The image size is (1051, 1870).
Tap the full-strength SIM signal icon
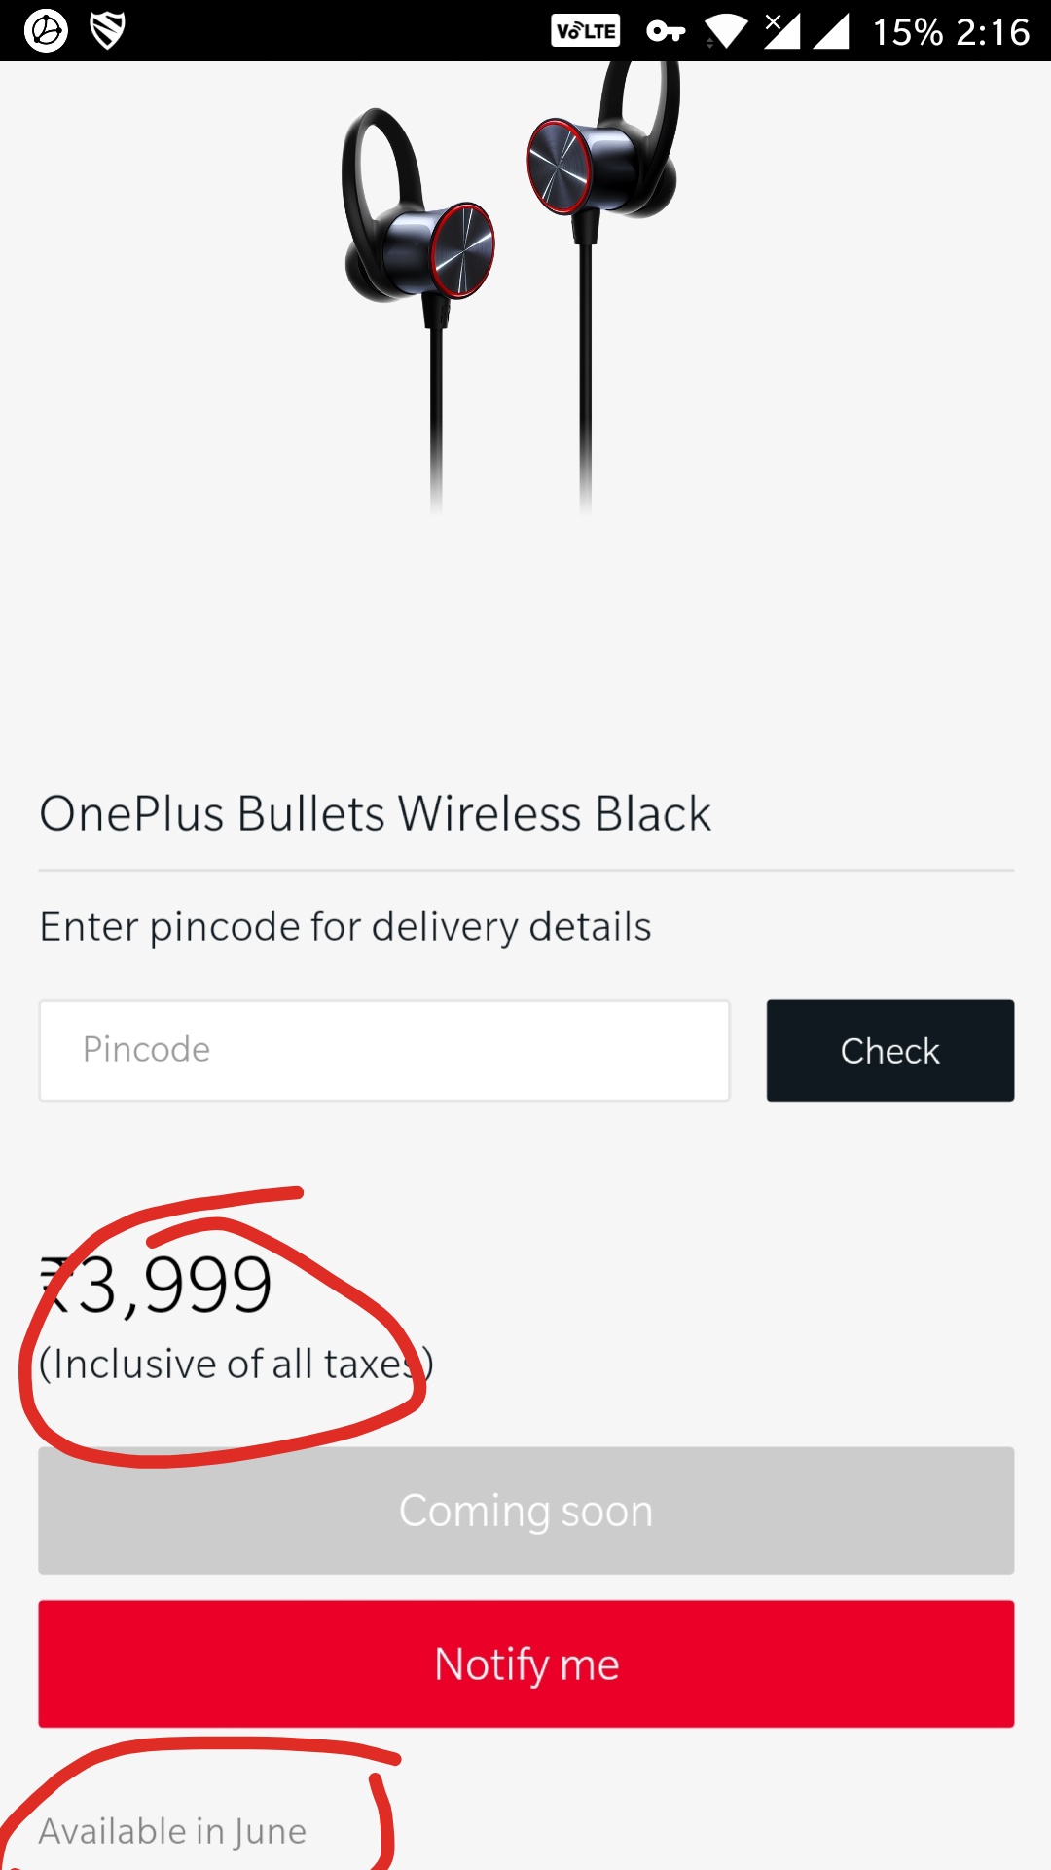point(830,31)
